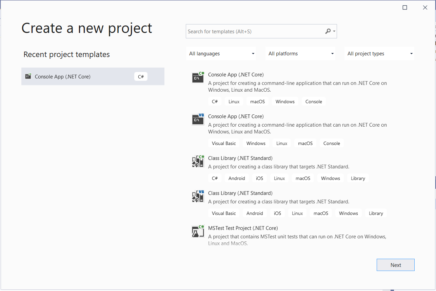Viewport: 436px width, 291px height.
Task: Click the search magnifier icon
Action: 328,31
